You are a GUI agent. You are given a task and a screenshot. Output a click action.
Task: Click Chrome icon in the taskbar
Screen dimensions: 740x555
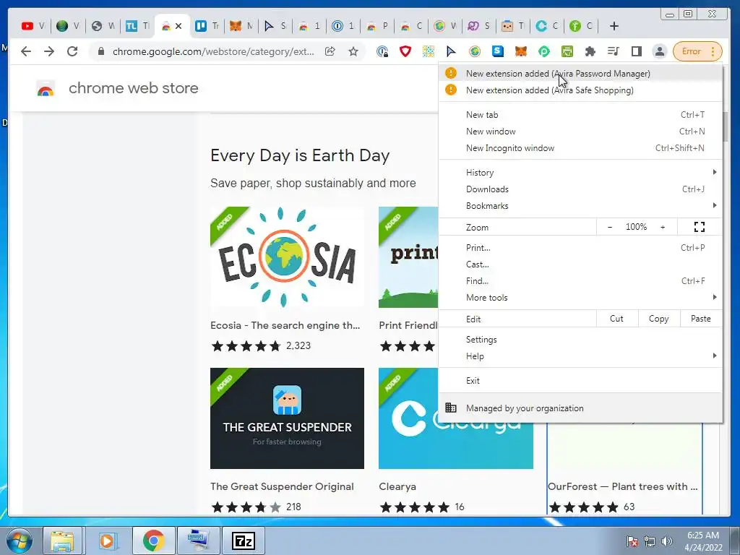(x=153, y=541)
